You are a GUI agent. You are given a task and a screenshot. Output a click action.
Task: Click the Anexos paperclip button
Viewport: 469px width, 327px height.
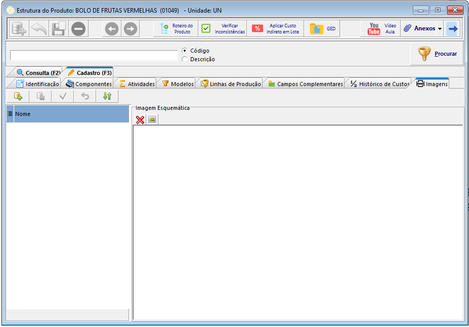[419, 29]
